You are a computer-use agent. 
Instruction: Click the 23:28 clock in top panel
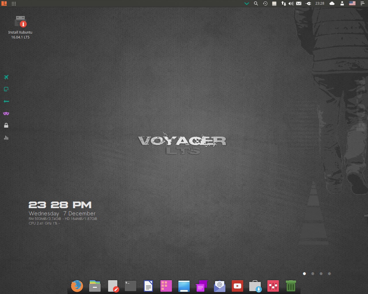320,3
